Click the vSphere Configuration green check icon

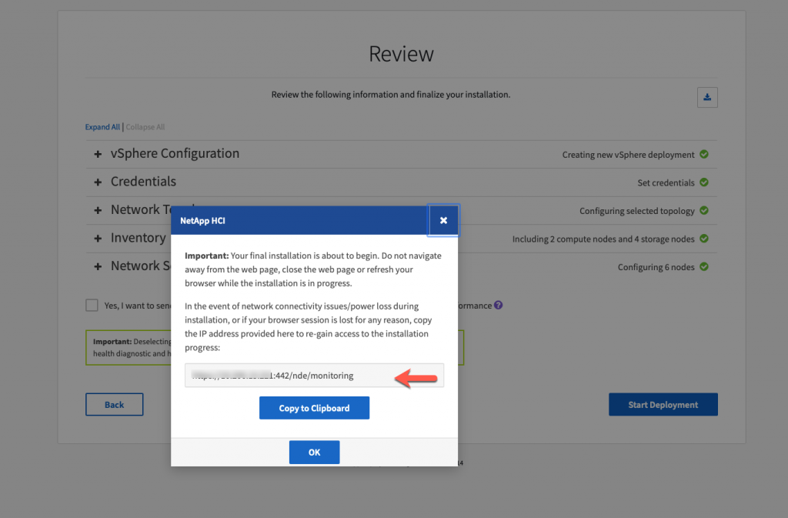(x=704, y=154)
